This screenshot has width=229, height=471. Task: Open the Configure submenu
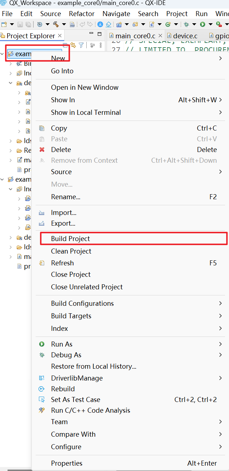coord(131,447)
